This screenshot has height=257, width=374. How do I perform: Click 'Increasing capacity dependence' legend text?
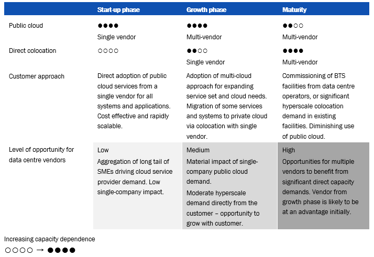(x=50, y=239)
